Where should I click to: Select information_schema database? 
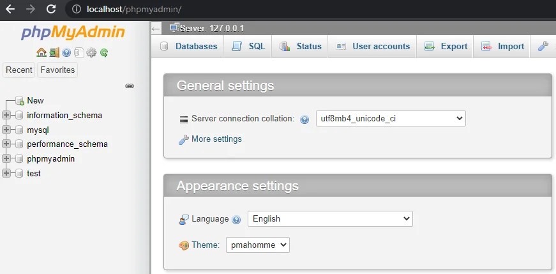click(x=64, y=116)
